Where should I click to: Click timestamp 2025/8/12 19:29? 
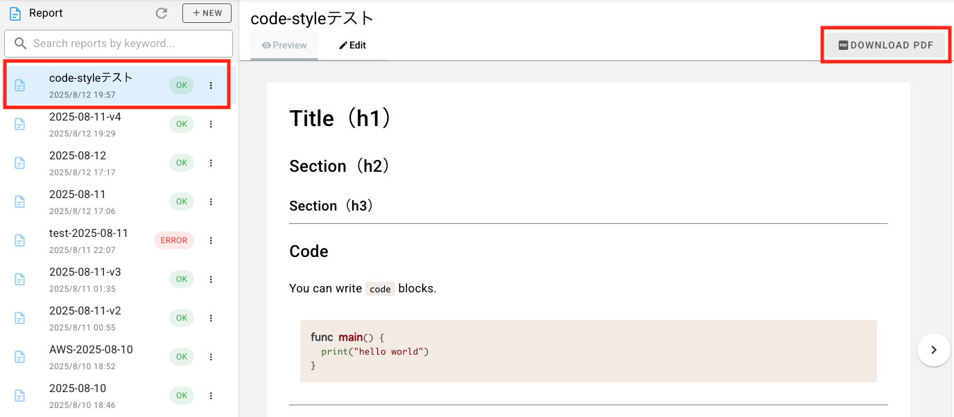(x=83, y=134)
